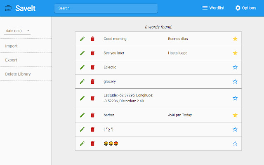Edit the 'barber' entry
Viewport: 264px width, 165px height.
click(82, 115)
